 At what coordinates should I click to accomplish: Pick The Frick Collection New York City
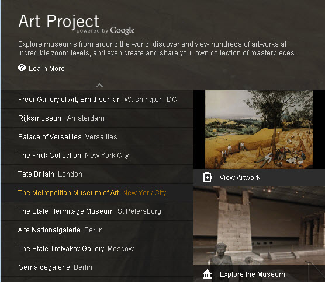click(97, 156)
